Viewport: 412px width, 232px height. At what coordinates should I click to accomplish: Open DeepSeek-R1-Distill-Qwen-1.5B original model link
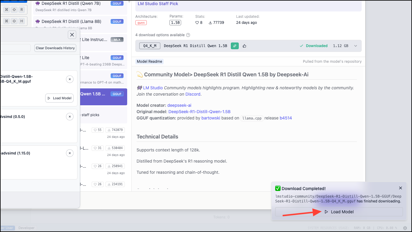point(200,112)
